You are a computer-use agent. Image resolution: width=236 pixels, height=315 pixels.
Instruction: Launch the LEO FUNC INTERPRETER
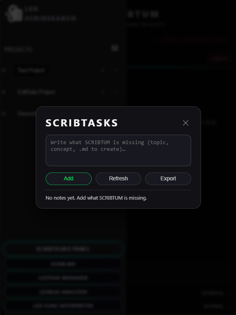coord(63,306)
